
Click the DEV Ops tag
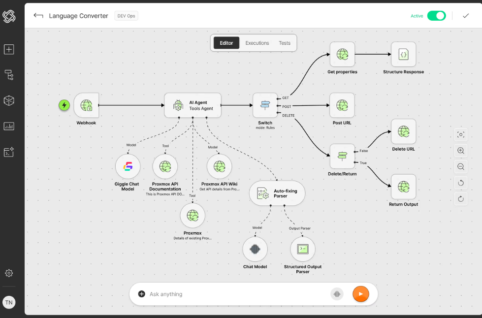(126, 16)
